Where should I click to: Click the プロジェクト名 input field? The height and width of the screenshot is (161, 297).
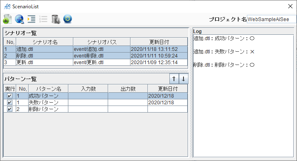coord(271,19)
